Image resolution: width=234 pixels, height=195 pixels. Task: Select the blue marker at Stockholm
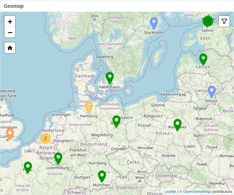[x=154, y=23]
